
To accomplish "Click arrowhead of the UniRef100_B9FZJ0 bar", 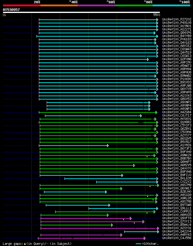I will point(122,175).
